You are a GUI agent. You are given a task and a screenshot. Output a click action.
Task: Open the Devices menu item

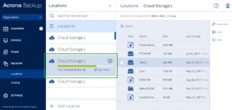tap(16, 40)
